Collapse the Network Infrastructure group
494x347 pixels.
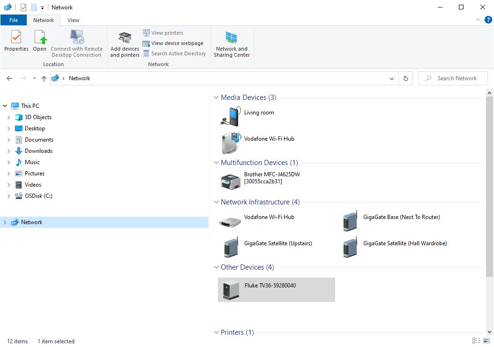pos(216,202)
